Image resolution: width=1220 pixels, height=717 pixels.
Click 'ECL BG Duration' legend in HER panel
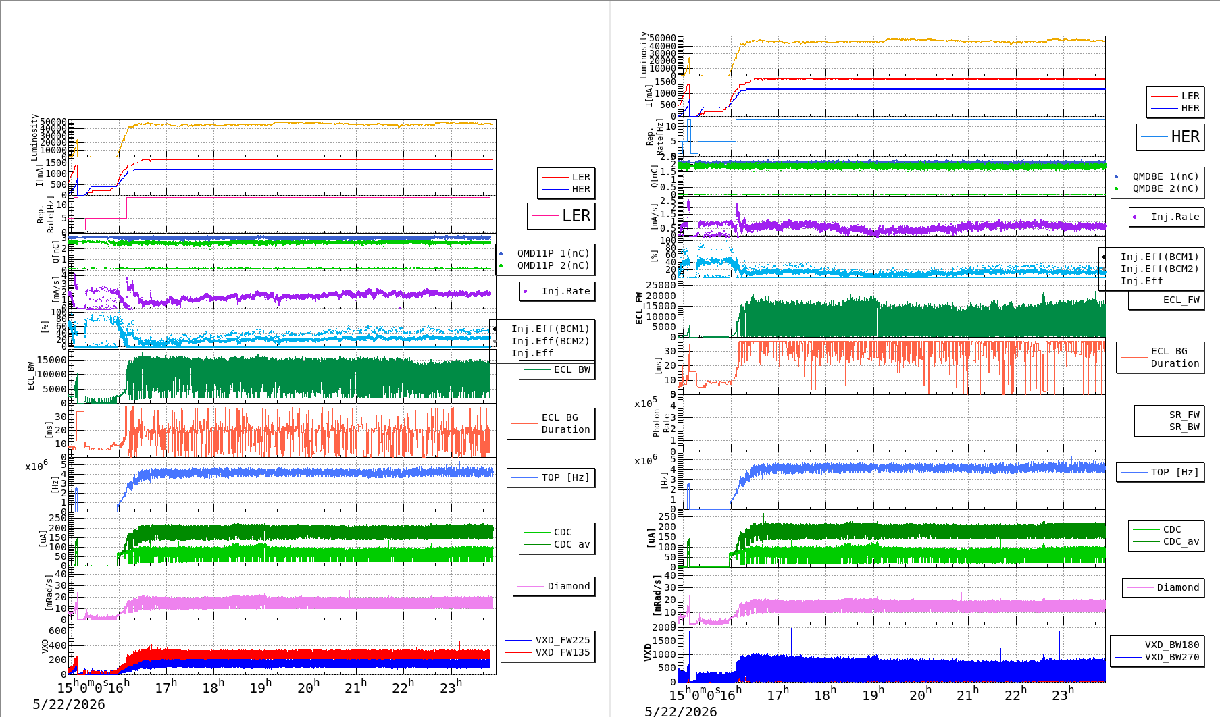(1161, 357)
